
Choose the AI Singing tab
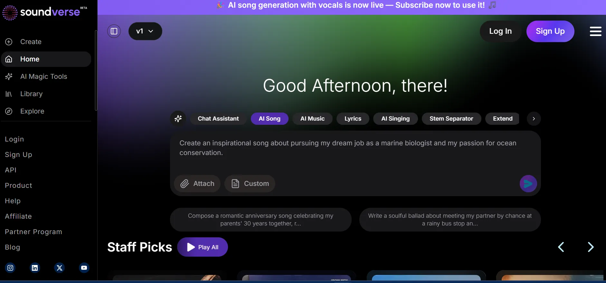click(x=395, y=119)
